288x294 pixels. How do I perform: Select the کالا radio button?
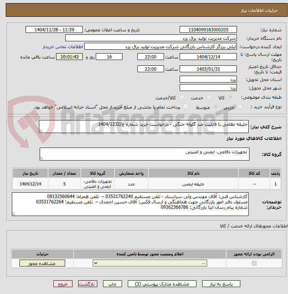click(x=230, y=97)
